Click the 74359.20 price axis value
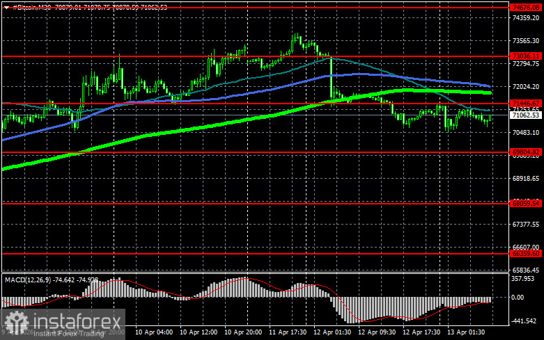544x340 pixels. point(526,17)
